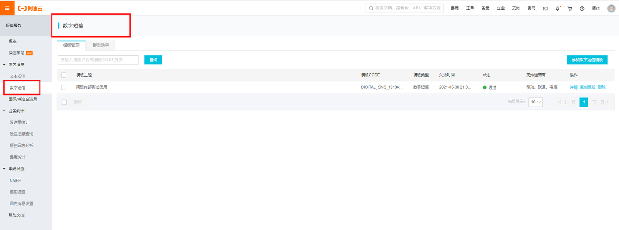Open the shopping cart icon
The height and width of the screenshot is (230, 619).
pos(570,9)
